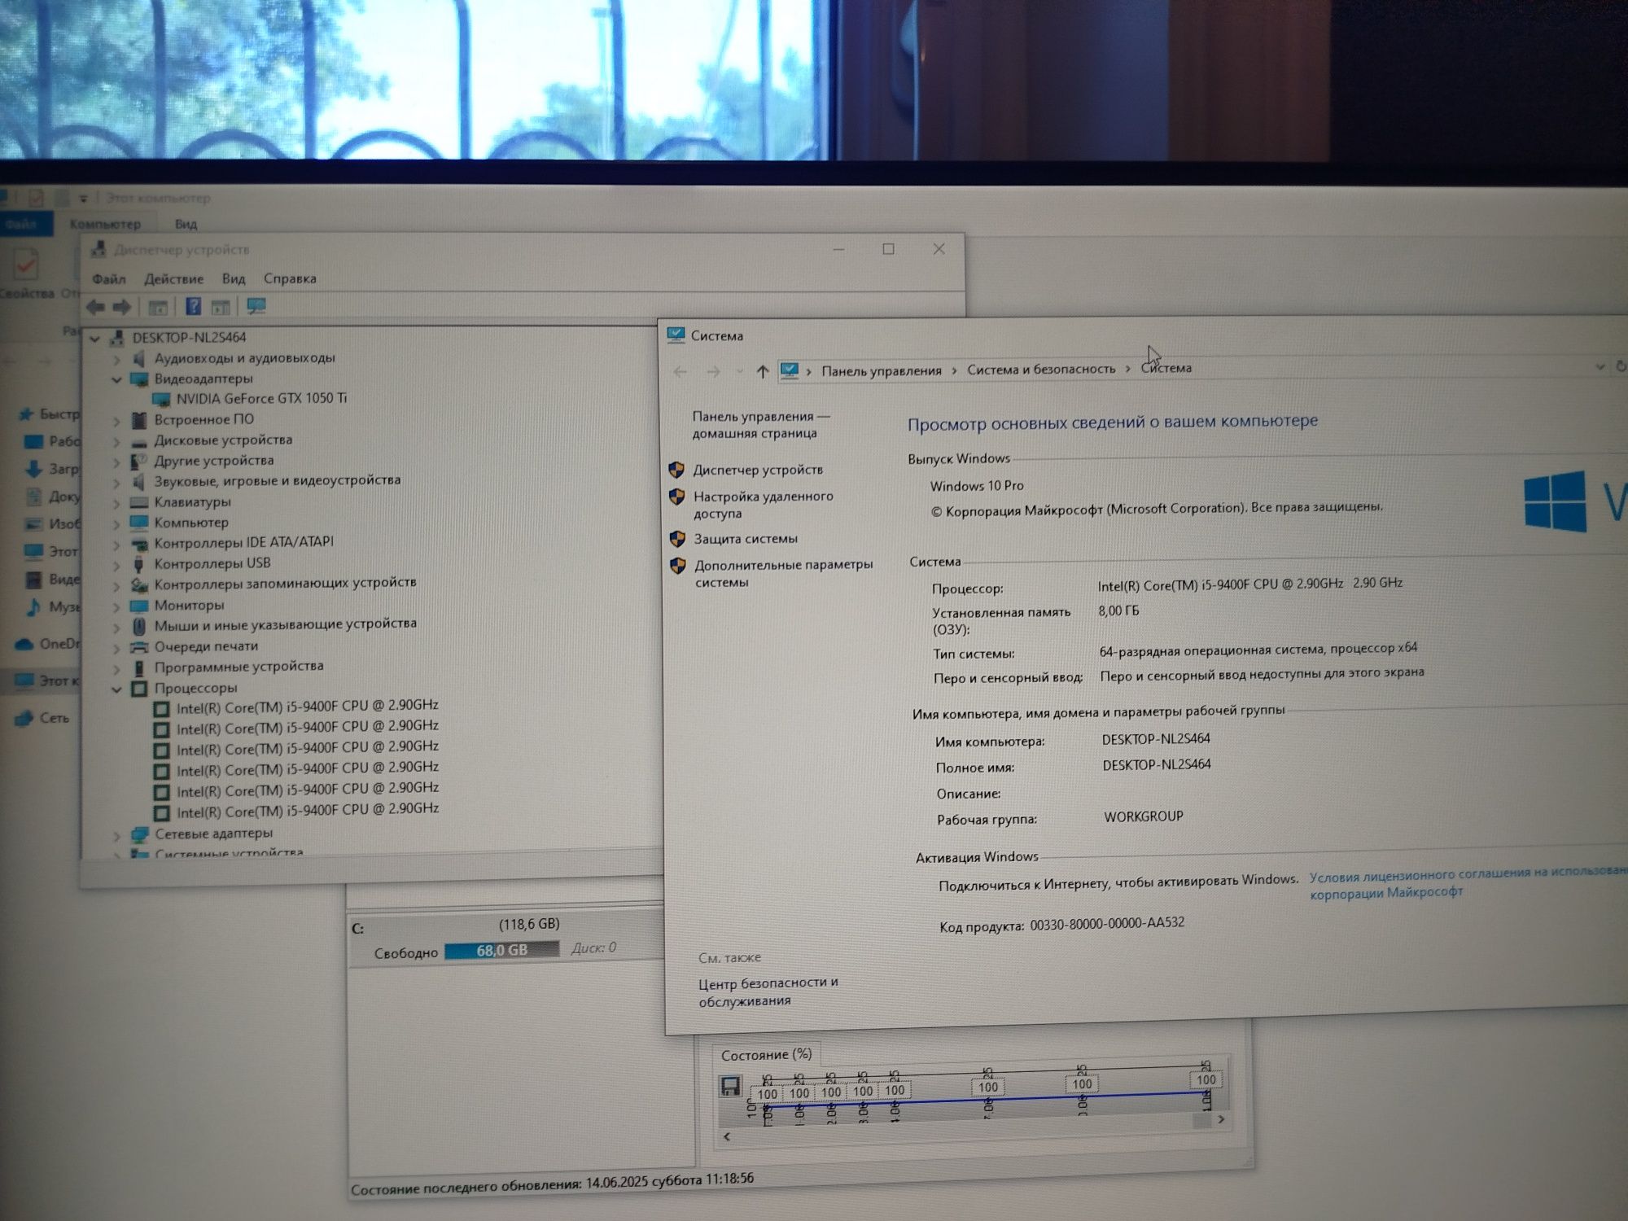
Task: Open Вид menu in Device Manager
Action: click(x=234, y=278)
